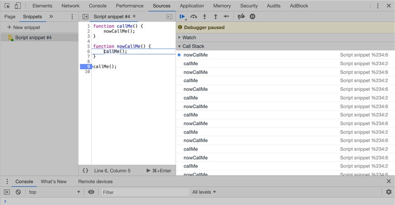Toggle the device toolbar icon
The height and width of the screenshot is (205, 395).
pyautogui.click(x=18, y=5)
